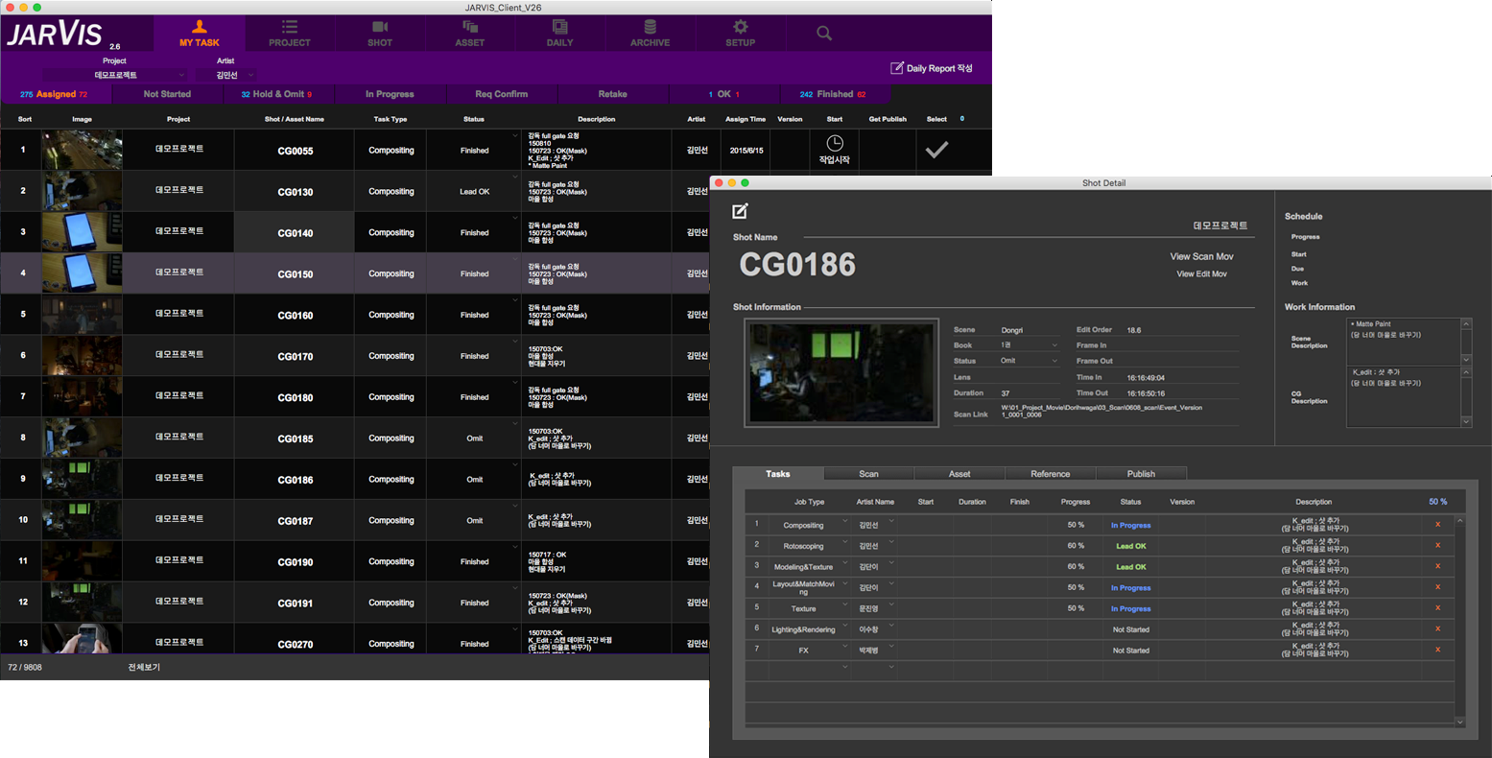1492x758 pixels.
Task: Delete the Compositing task with red X
Action: pyautogui.click(x=1437, y=525)
